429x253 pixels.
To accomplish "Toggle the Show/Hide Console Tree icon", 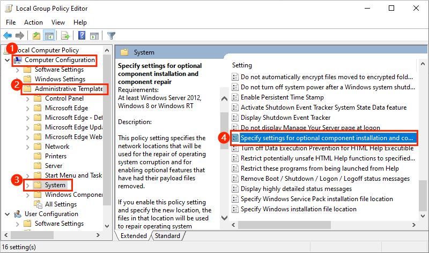I will pos(49,35).
